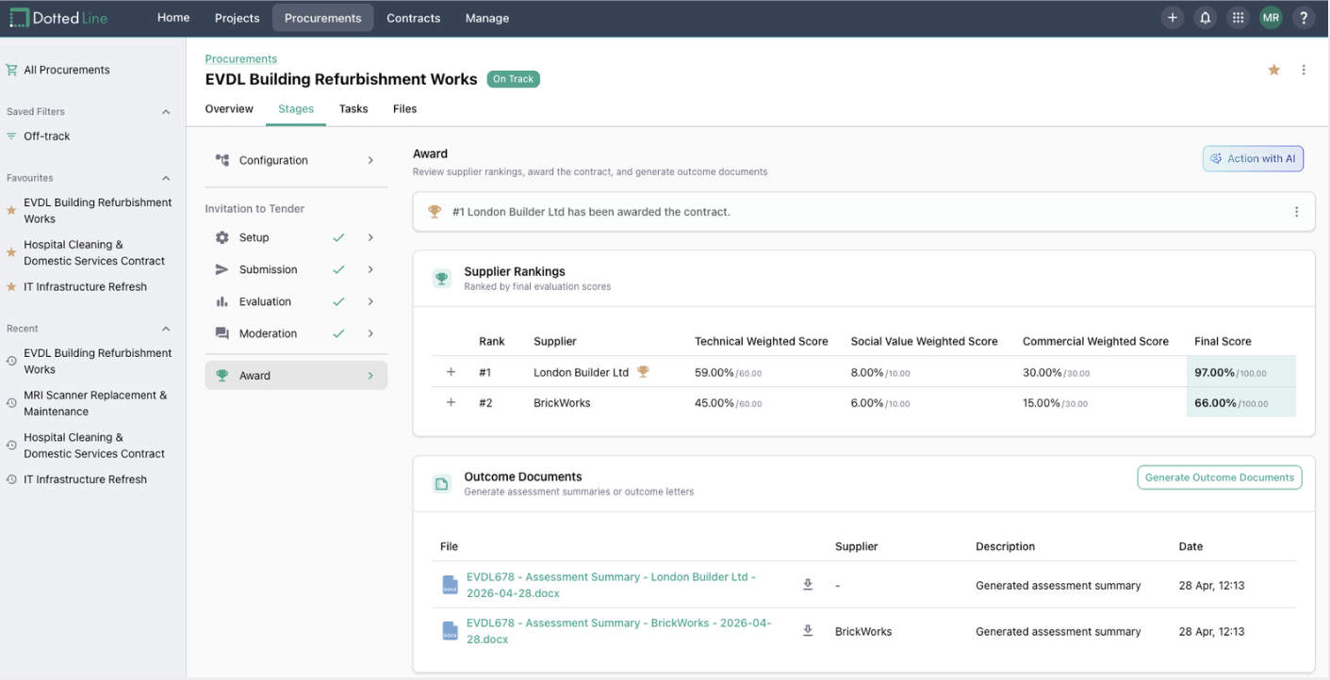Select the Off-track saved filter
The width and height of the screenshot is (1330, 680).
click(47, 136)
